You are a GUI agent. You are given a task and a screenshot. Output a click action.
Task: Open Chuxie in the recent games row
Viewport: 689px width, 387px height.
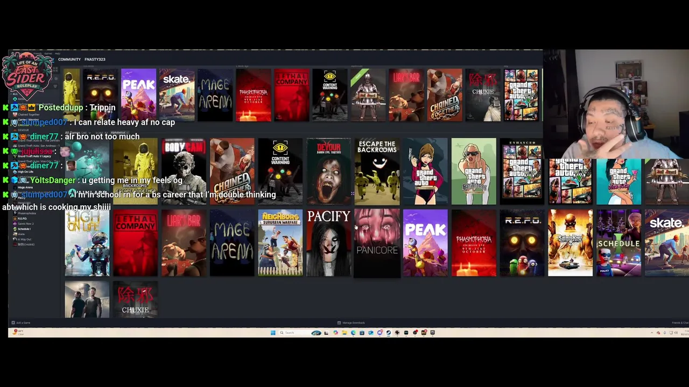point(483,95)
